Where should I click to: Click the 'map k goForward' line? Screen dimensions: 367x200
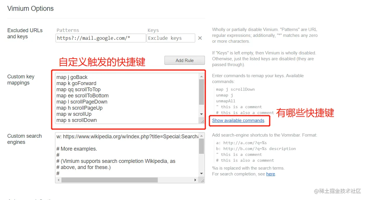point(76,83)
